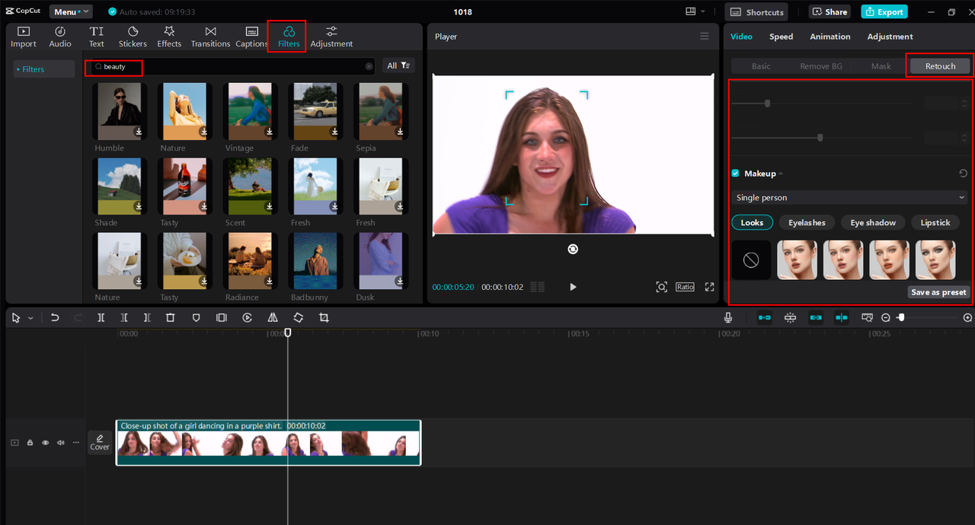Click the reverse playback icon
This screenshot has height=525, width=975.
click(248, 317)
